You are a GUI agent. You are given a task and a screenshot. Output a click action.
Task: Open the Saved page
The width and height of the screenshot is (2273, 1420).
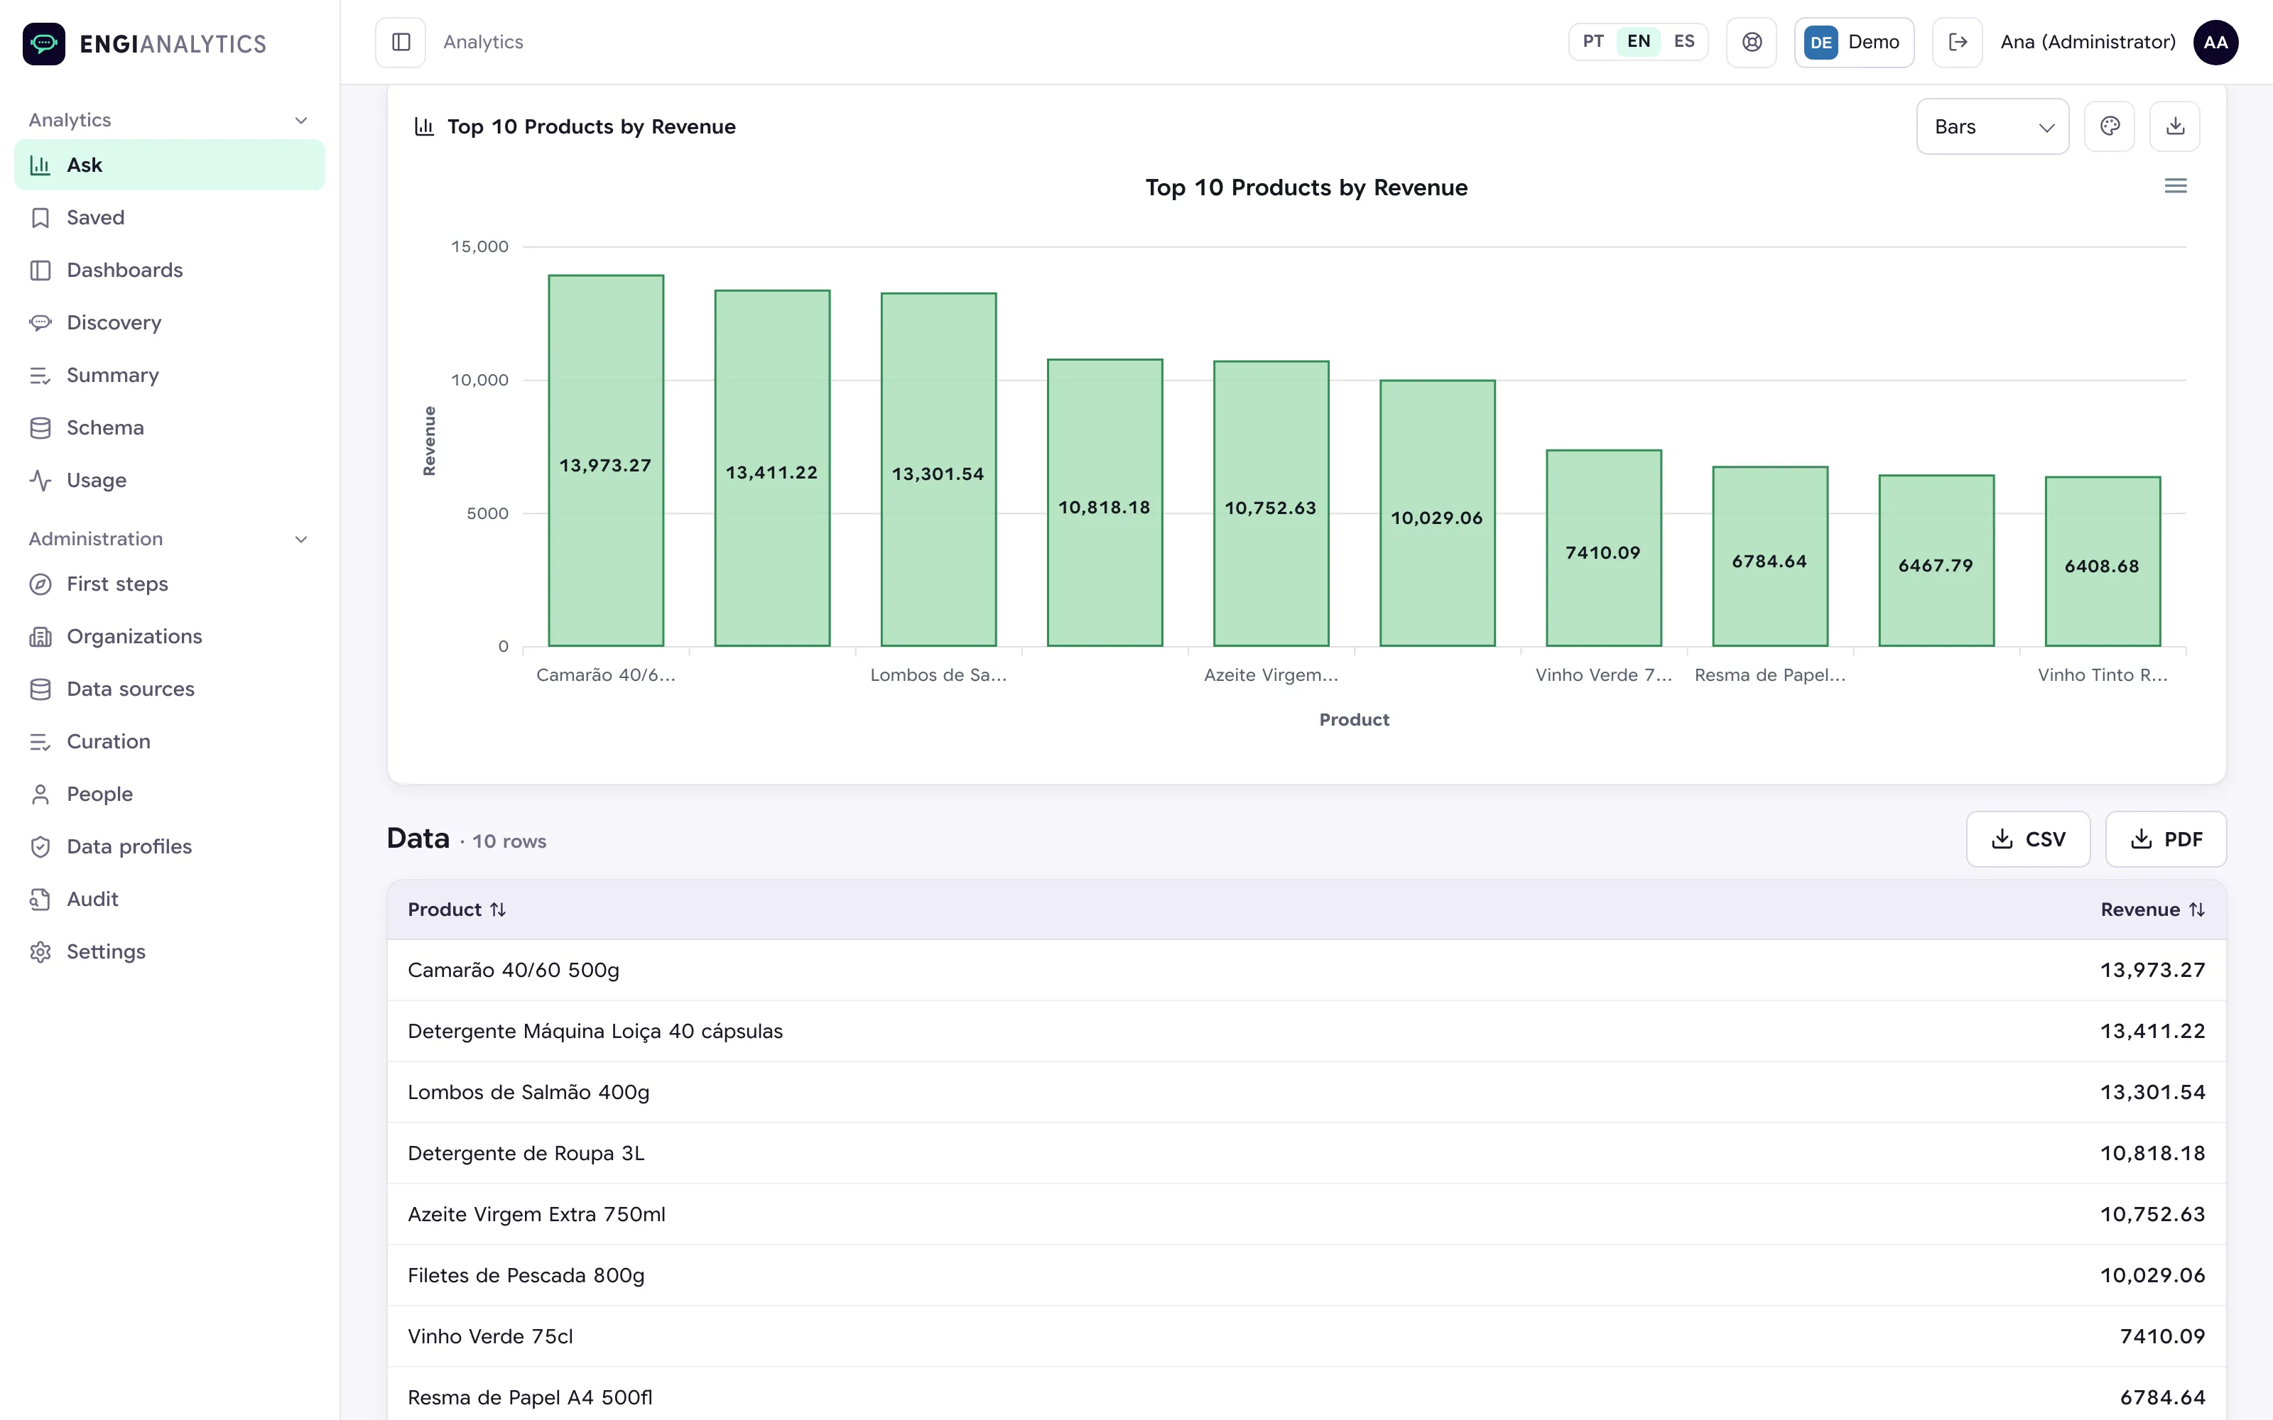pos(169,218)
